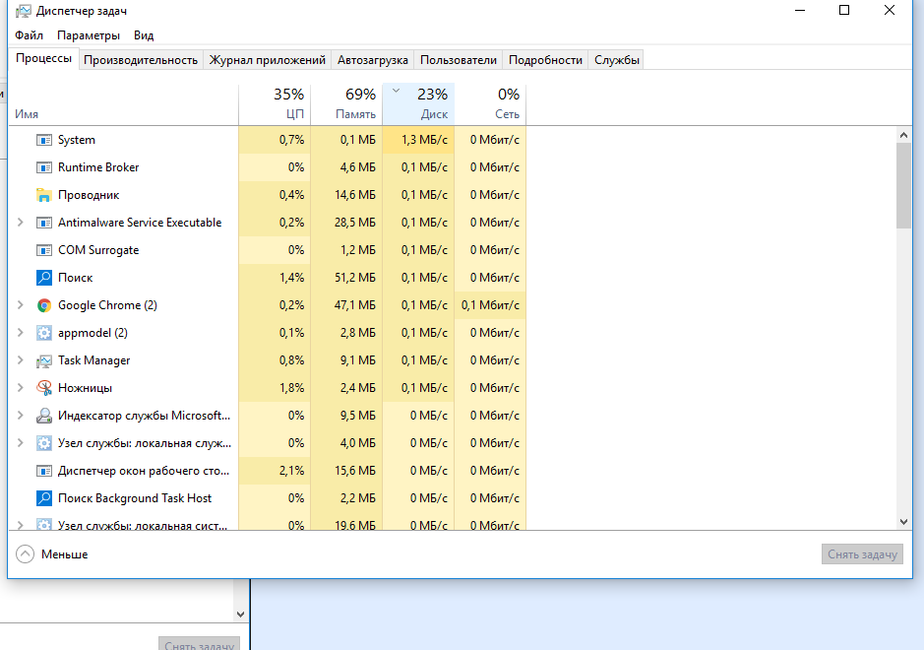Click the System process icon
This screenshot has width=924, height=650.
(44, 140)
